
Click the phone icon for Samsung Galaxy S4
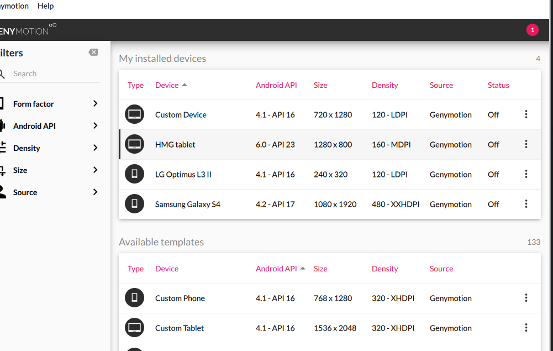134,204
